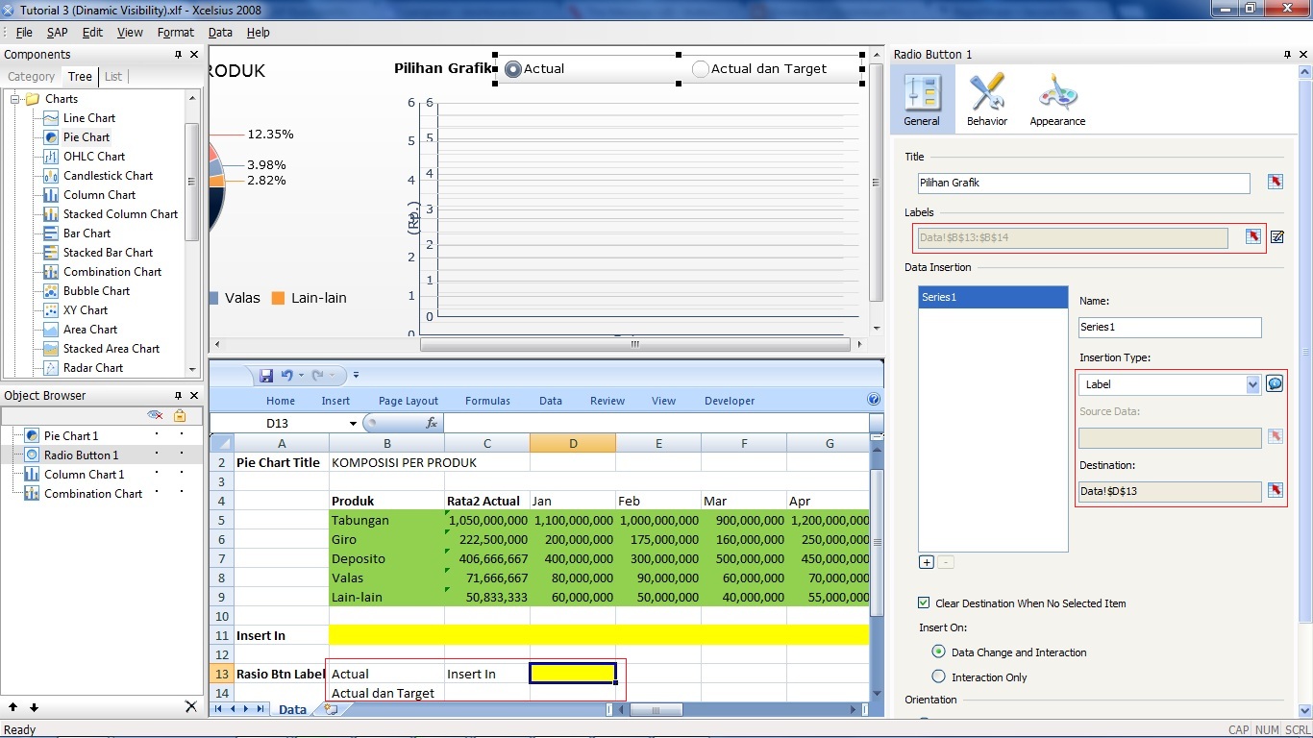Click the Title field containing Pilihan Grafik
1313x738 pixels.
(1083, 183)
